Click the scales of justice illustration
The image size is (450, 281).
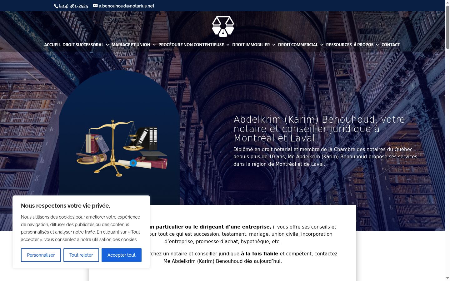pyautogui.click(x=122, y=148)
